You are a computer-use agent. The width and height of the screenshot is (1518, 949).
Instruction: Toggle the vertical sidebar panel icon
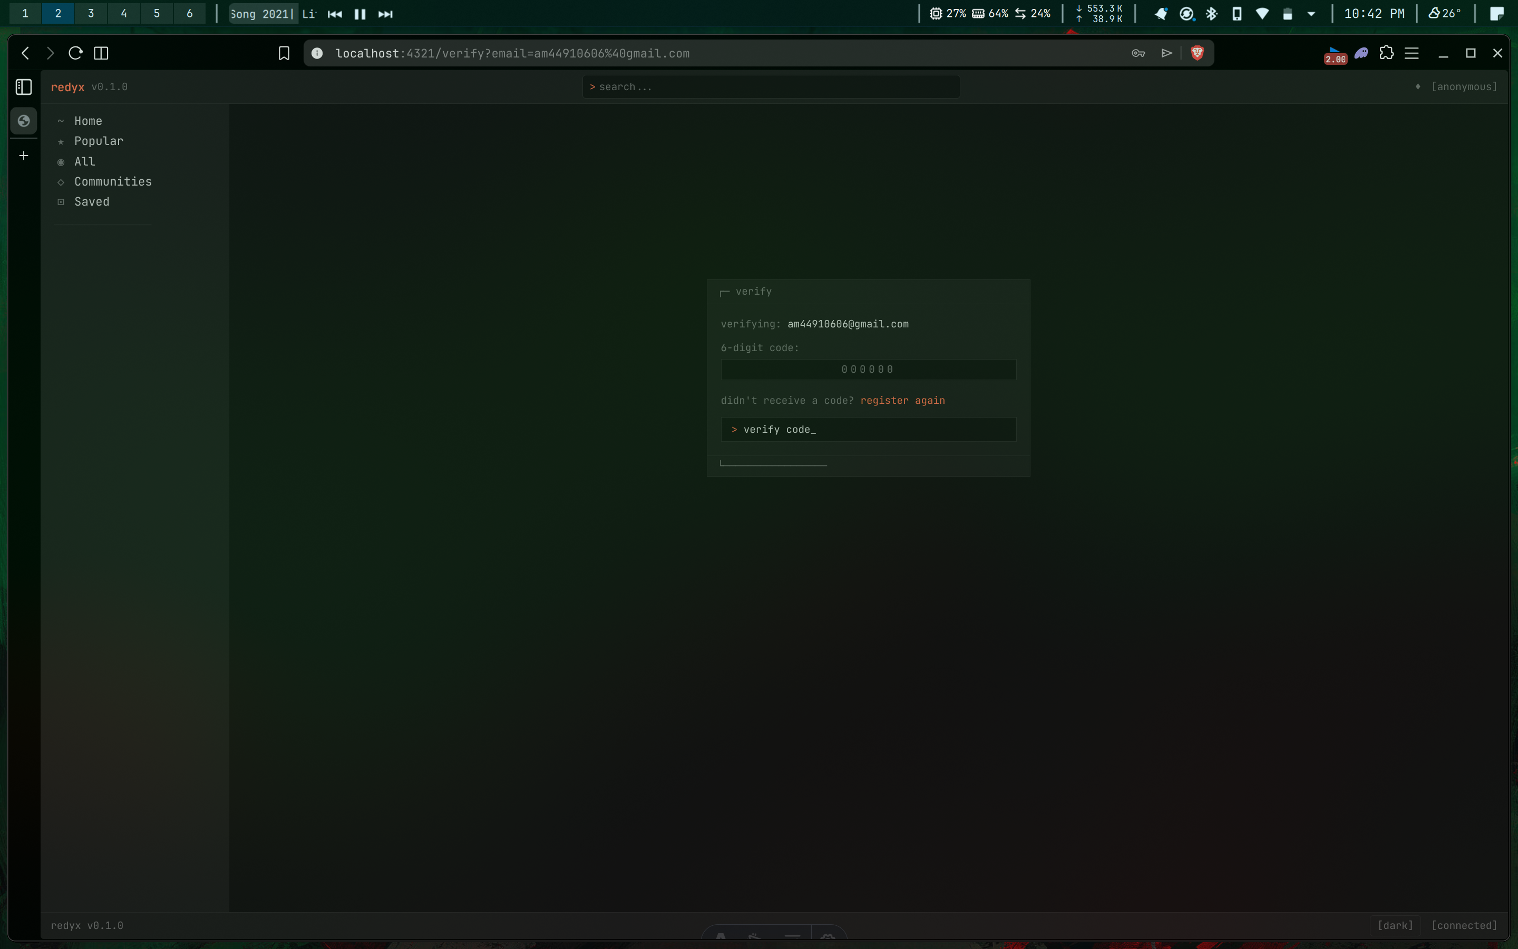(x=24, y=86)
